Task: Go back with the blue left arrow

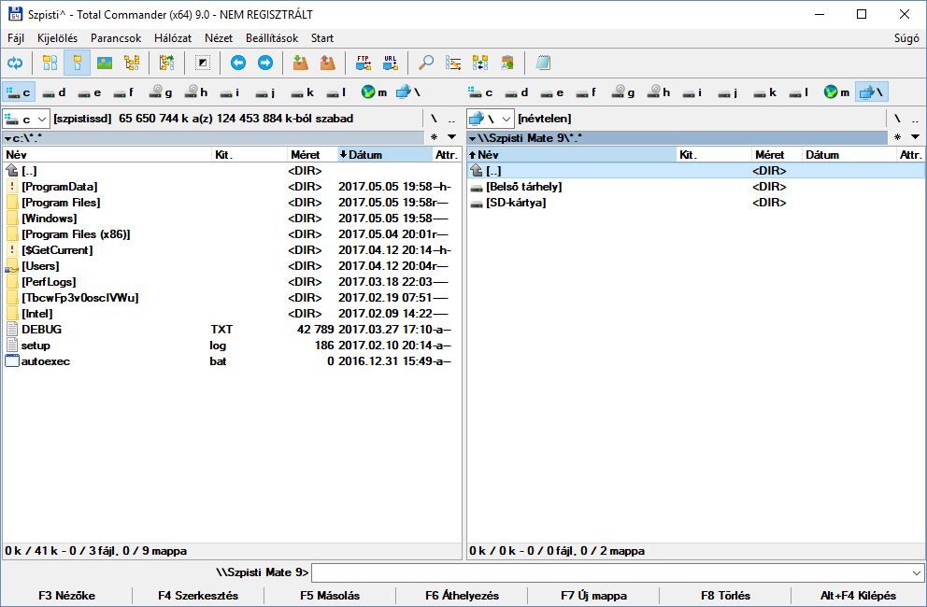Action: (x=237, y=63)
